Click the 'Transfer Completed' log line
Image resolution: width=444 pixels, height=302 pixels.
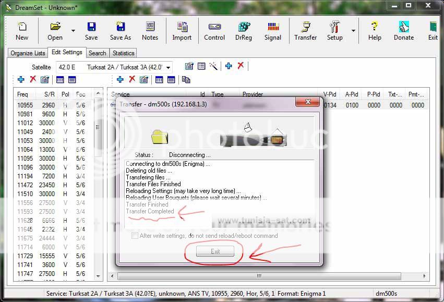150,211
